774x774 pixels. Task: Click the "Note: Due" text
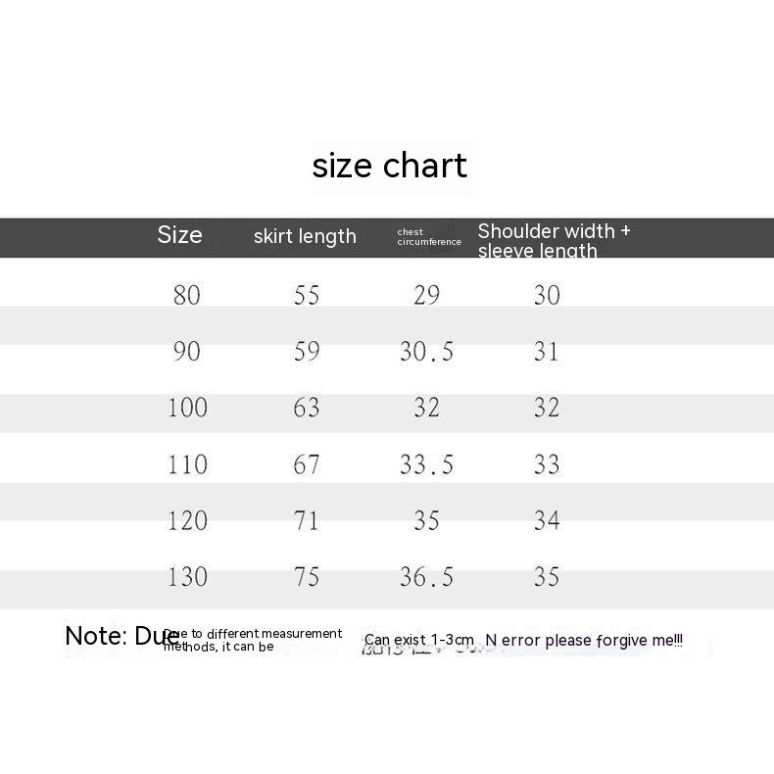point(121,636)
